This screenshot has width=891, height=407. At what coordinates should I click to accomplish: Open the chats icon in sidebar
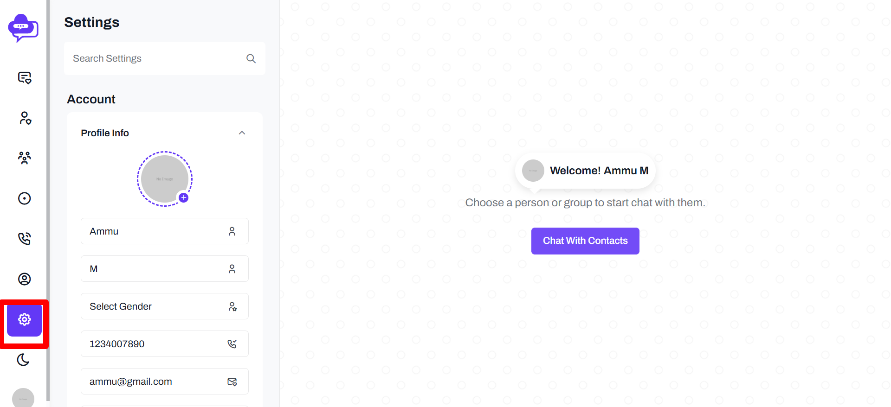[24, 77]
